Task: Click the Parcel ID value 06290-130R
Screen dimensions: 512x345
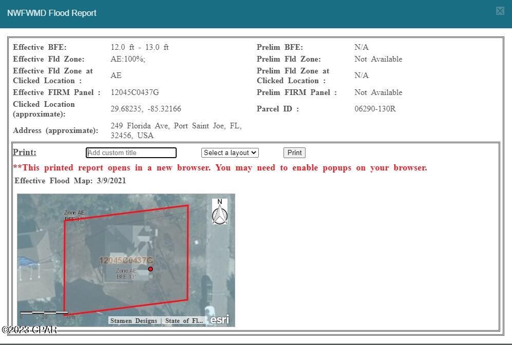Action: (x=375, y=109)
